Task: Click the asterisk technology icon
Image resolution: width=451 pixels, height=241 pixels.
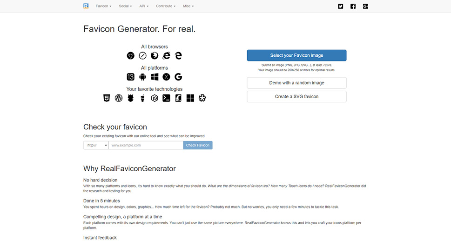Action: [x=202, y=98]
